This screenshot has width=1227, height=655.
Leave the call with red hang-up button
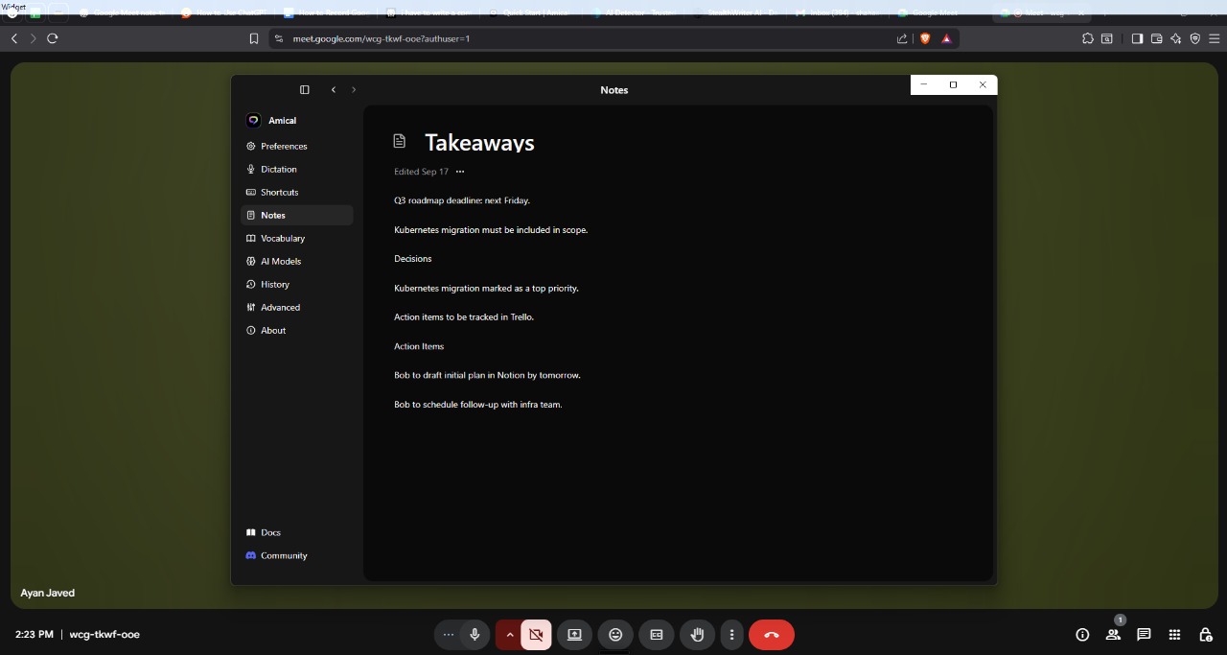pyautogui.click(x=772, y=635)
